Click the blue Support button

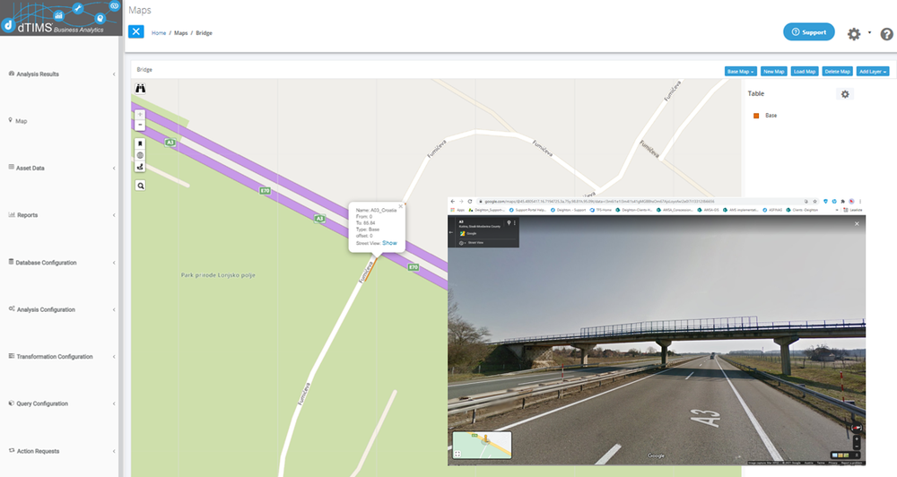pos(808,32)
